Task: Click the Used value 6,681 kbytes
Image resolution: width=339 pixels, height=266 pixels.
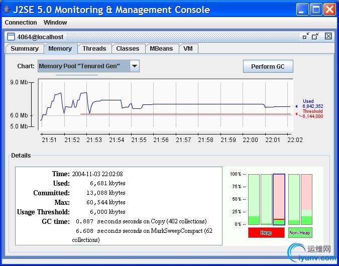Action: pos(107,183)
